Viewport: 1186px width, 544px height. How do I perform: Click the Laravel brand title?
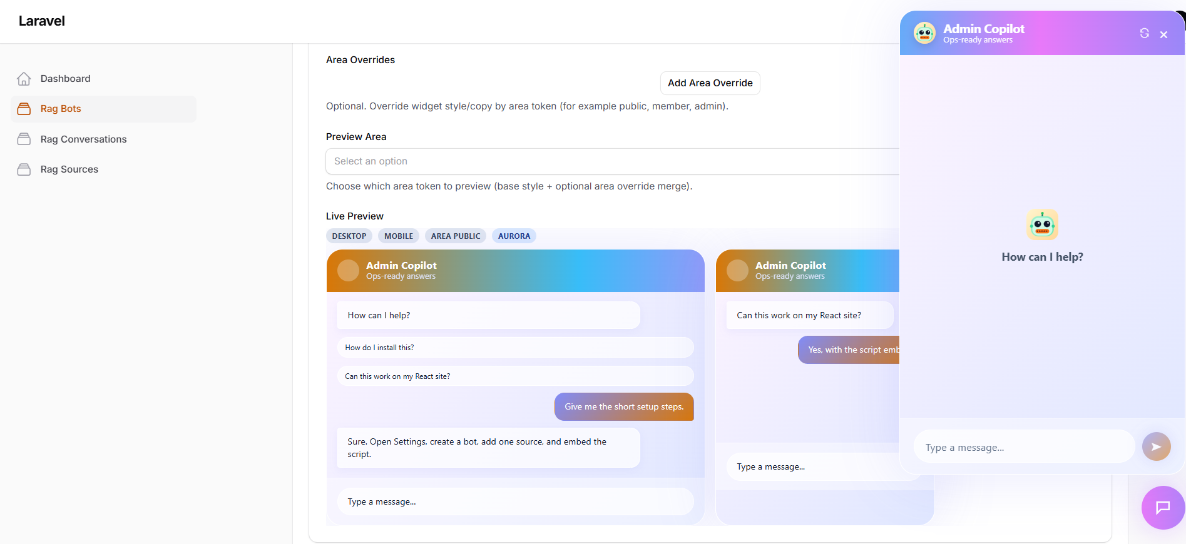42,21
